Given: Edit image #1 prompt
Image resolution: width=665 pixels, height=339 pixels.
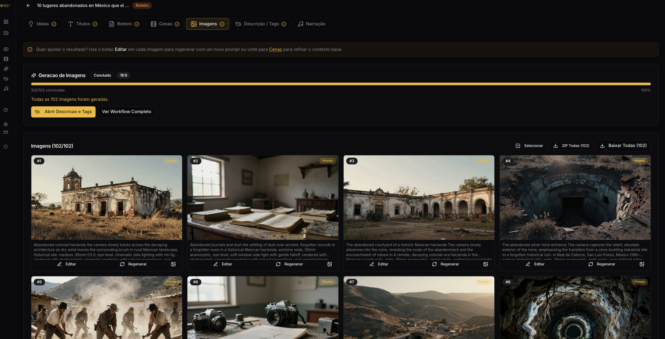Looking at the screenshot, I should 67,264.
